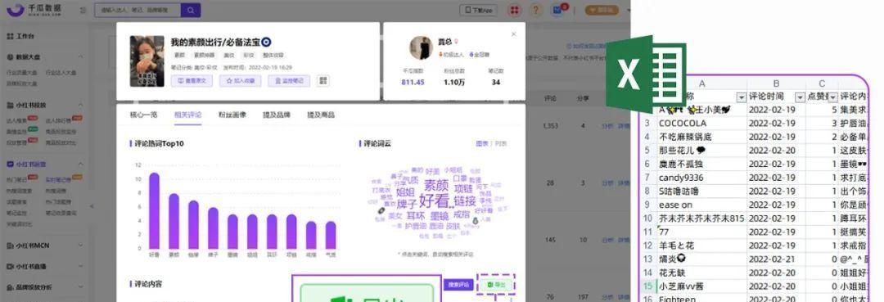Collapse the 小红书投放 sidebar section

(80, 106)
